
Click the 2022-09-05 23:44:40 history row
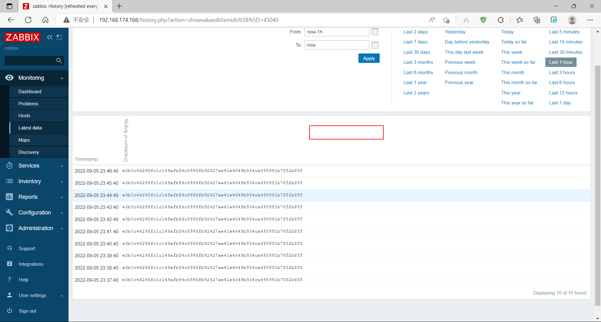click(331, 195)
